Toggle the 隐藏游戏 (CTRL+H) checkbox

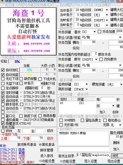[3, 123]
